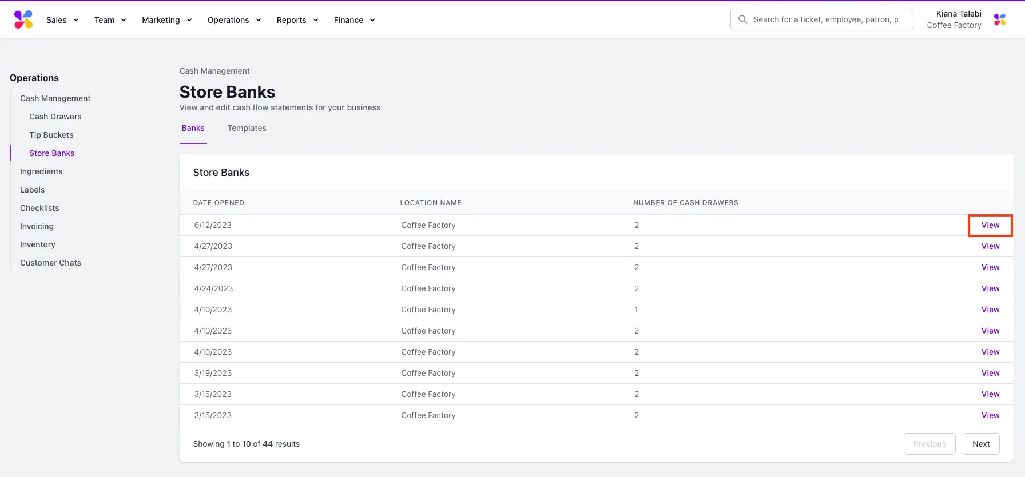
Task: Select Store Banks in the sidebar
Action: [x=52, y=153]
